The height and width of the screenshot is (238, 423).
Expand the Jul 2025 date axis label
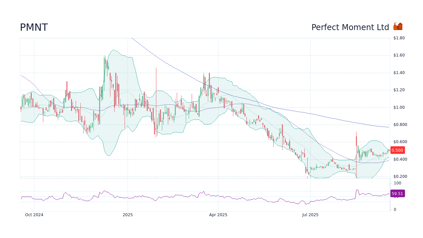(311, 215)
